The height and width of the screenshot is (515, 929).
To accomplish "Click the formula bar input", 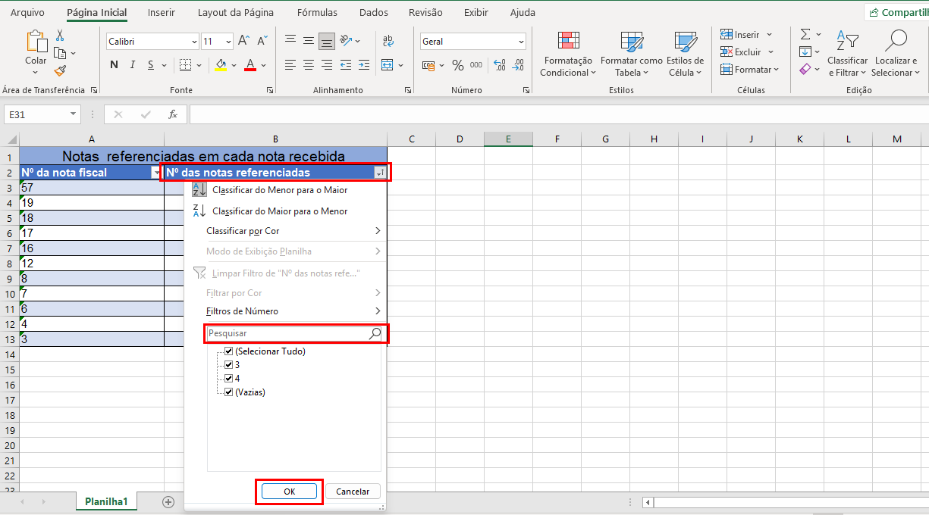I will click(557, 114).
